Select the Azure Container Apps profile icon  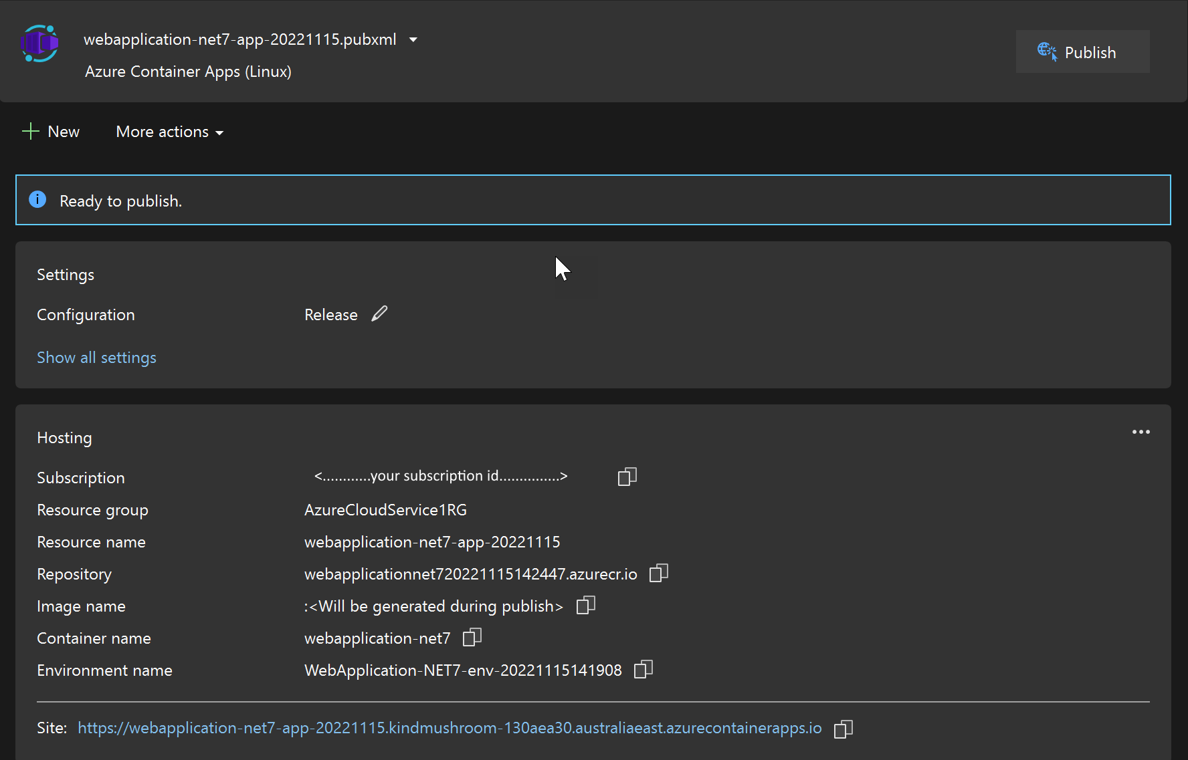pos(39,44)
